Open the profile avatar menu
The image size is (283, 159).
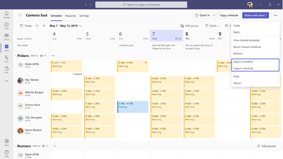click(250, 5)
